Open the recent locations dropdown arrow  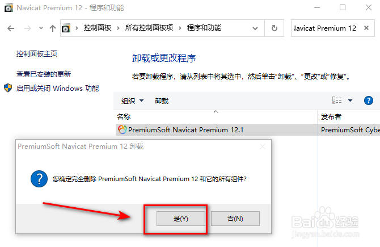click(x=41, y=28)
